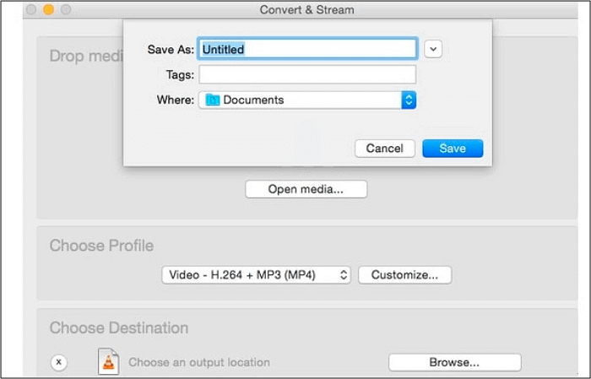Focus the Tags text field
591x379 pixels.
[306, 74]
